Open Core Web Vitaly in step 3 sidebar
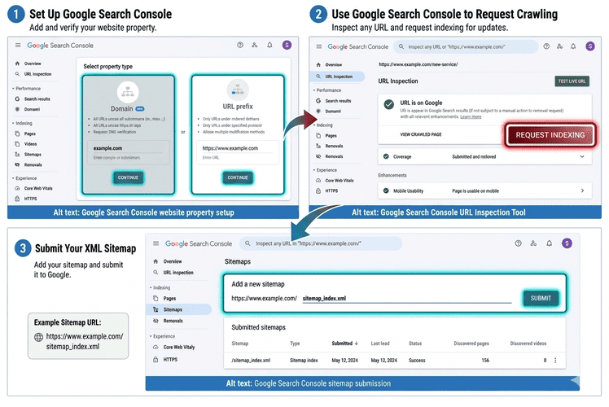Screen dimensions: 609x407 tap(179, 348)
